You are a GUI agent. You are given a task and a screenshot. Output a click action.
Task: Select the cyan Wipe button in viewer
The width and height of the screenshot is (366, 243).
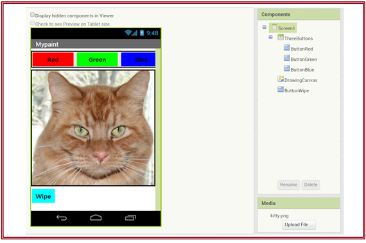pyautogui.click(x=44, y=196)
